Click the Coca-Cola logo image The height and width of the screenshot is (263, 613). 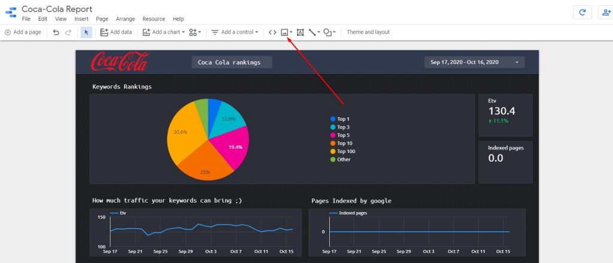click(x=120, y=61)
